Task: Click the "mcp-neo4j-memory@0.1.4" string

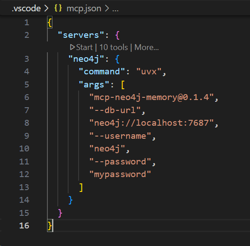Action: click(x=151, y=97)
